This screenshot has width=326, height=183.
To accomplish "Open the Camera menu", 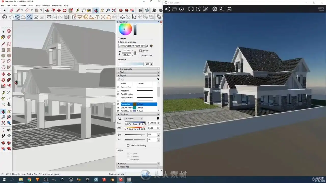I will tap(22, 6).
